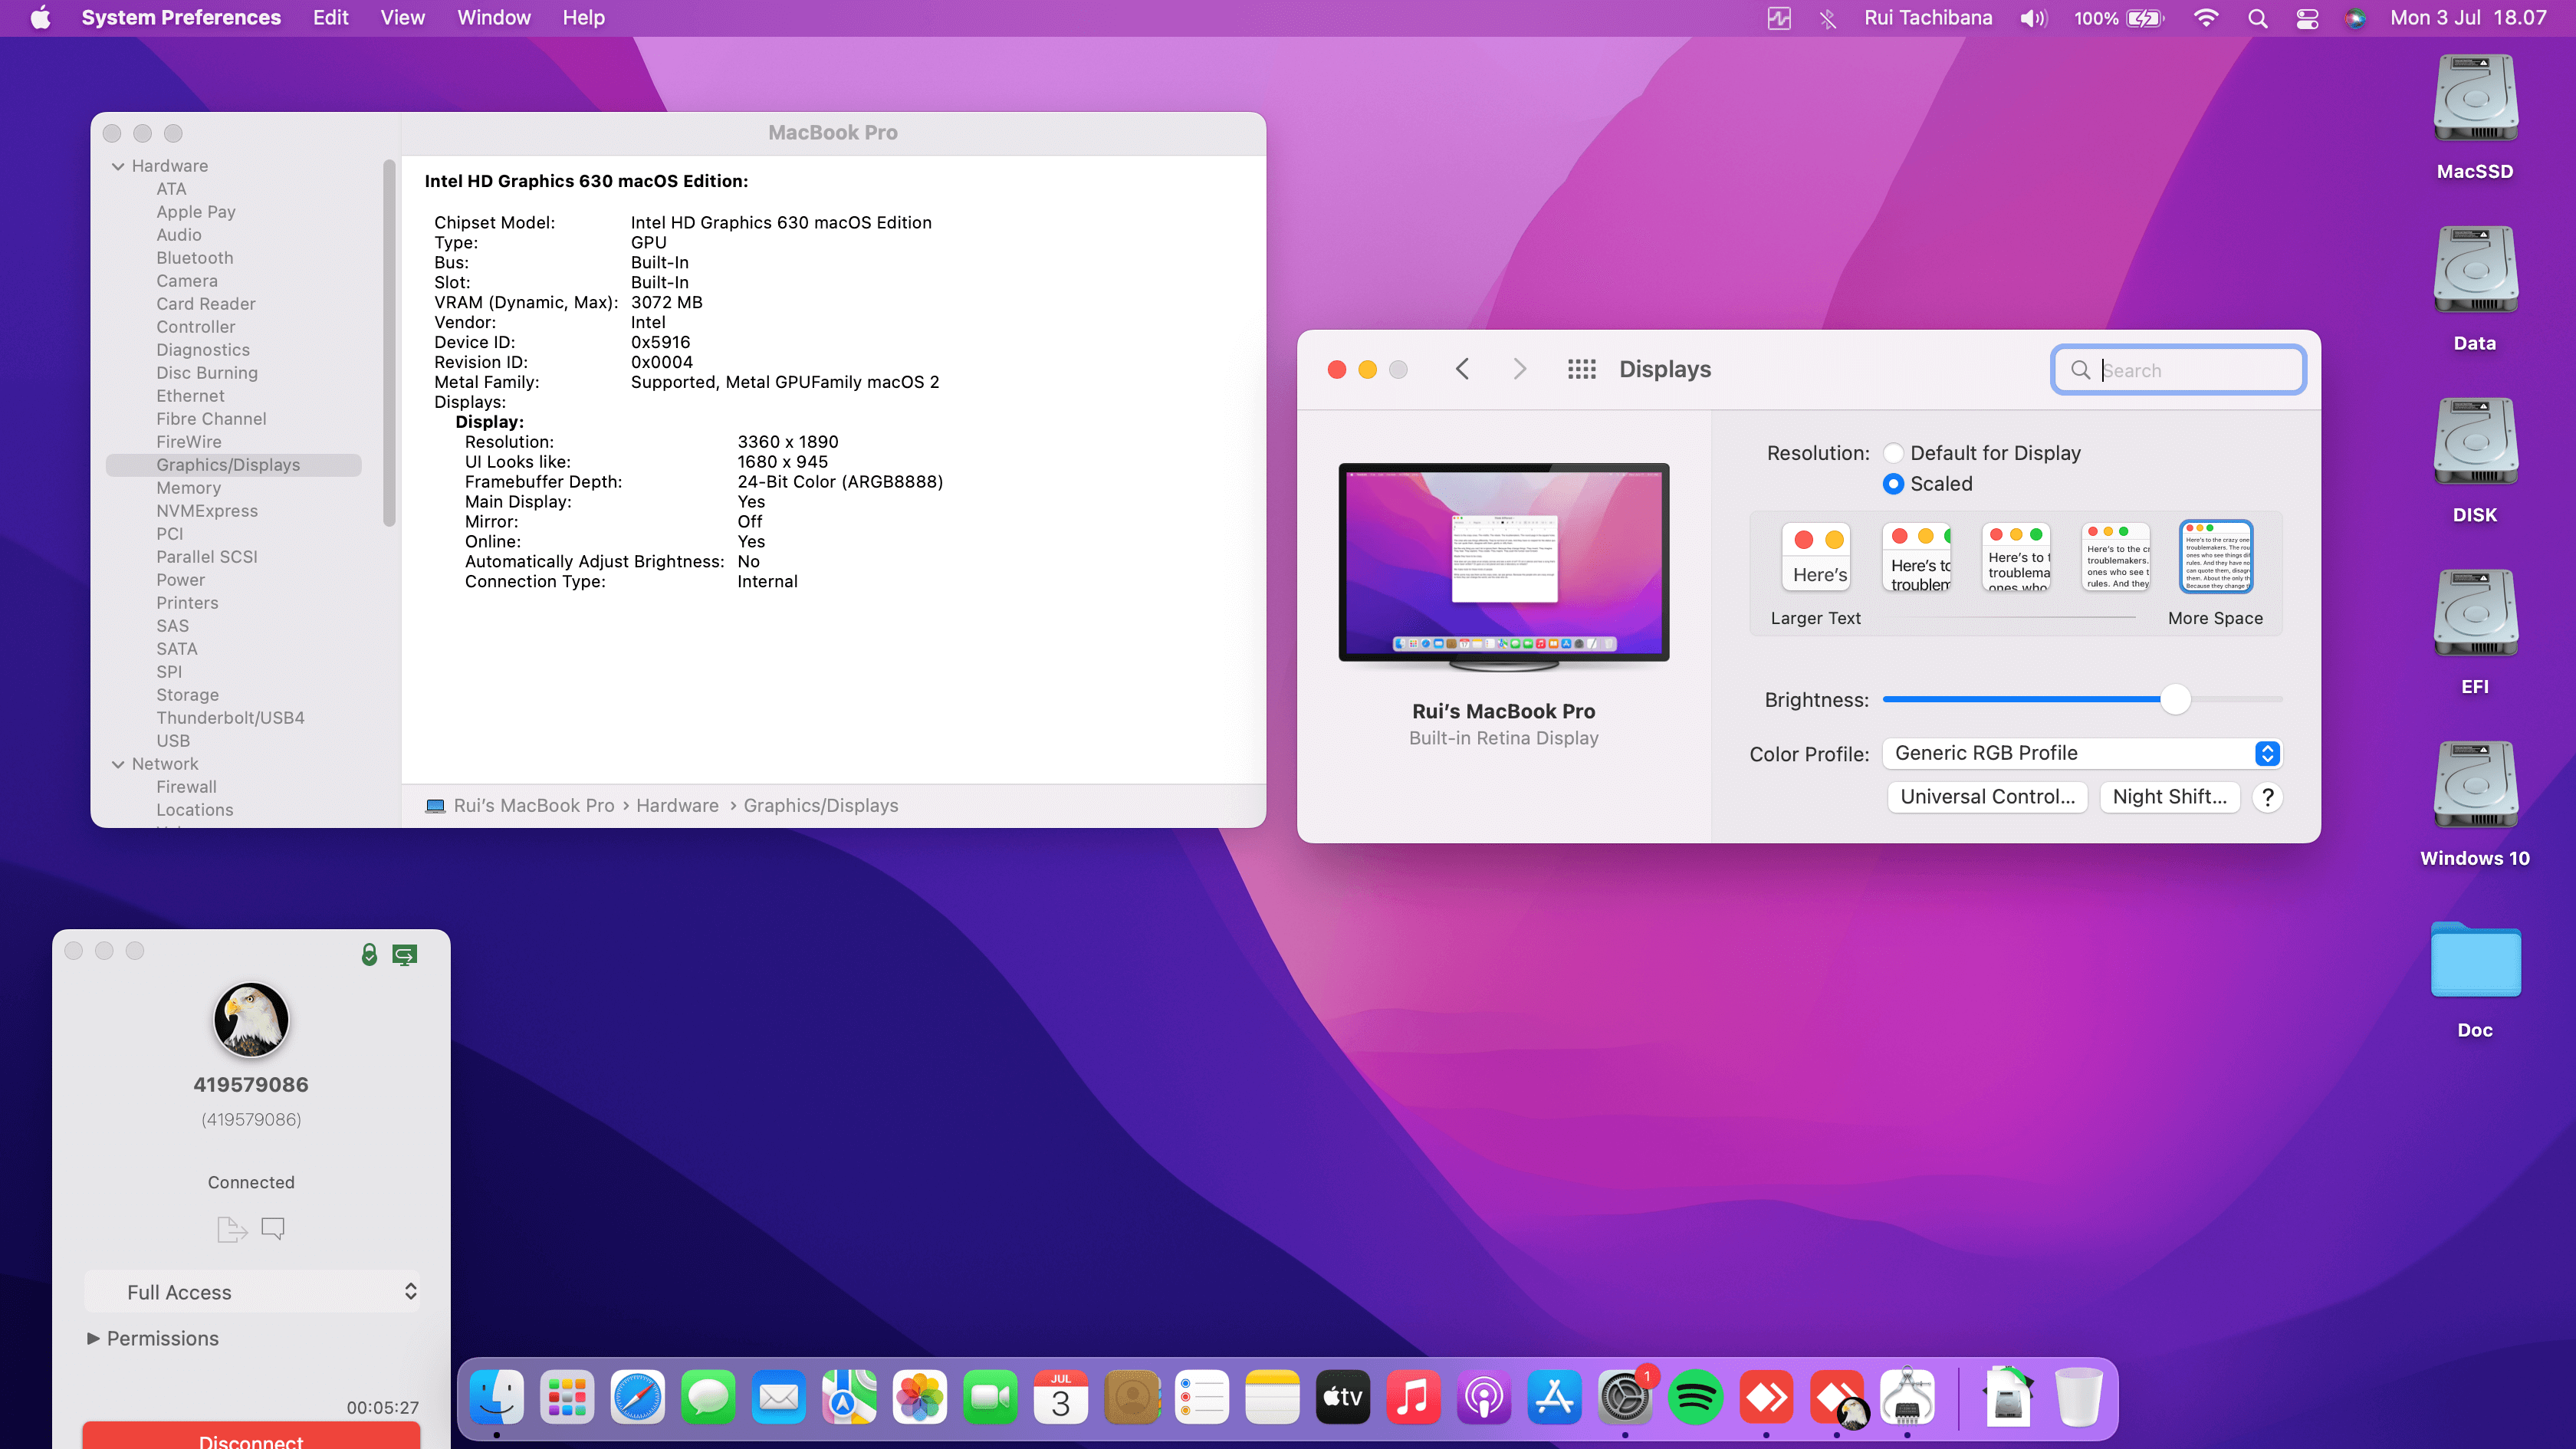
Task: Open System Preferences gear in Dock
Action: point(1625,1396)
